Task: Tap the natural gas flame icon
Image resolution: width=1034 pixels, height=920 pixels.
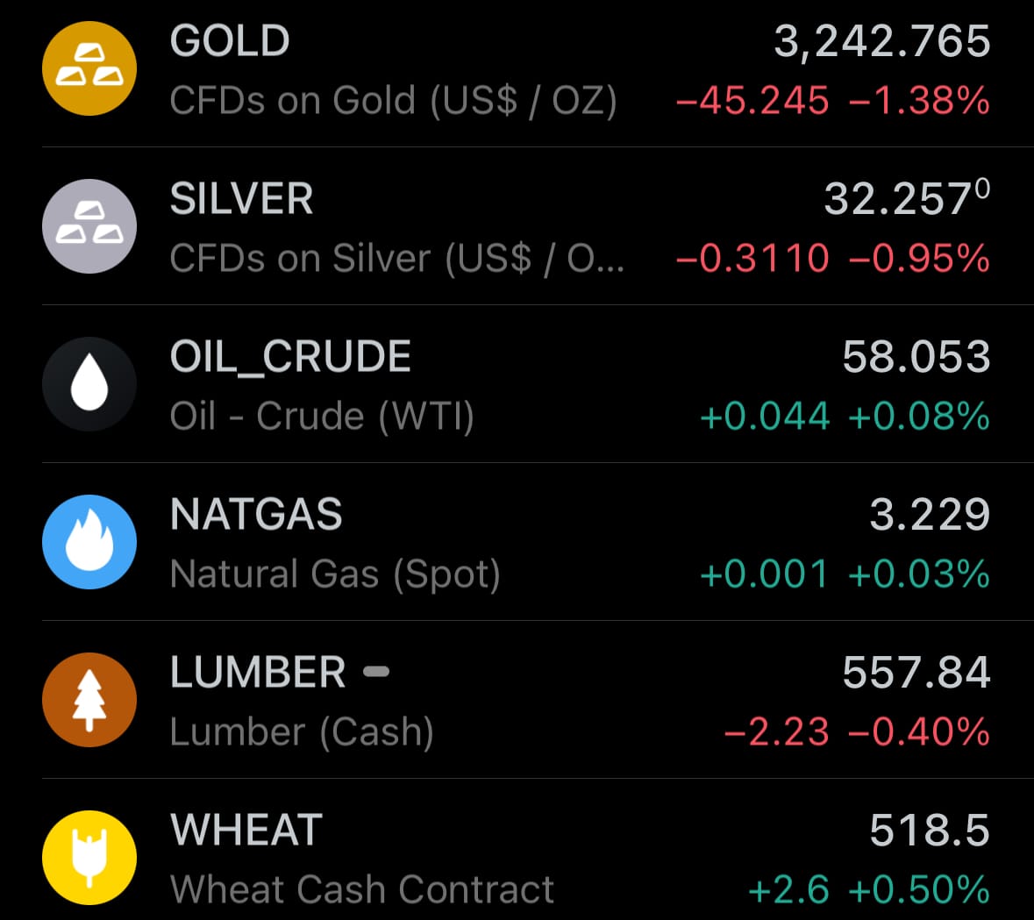Action: 89,541
